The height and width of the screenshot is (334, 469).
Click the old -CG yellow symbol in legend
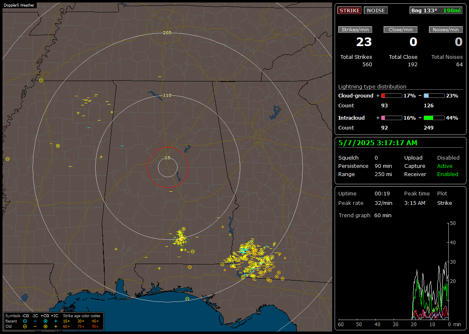click(x=25, y=327)
